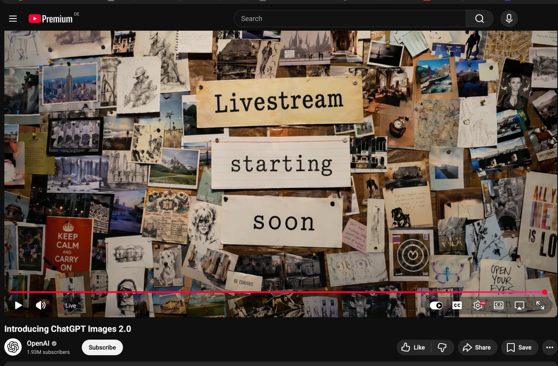Subscribe to the OpenAI channel
Viewport: 558px width, 366px height.
coord(102,347)
